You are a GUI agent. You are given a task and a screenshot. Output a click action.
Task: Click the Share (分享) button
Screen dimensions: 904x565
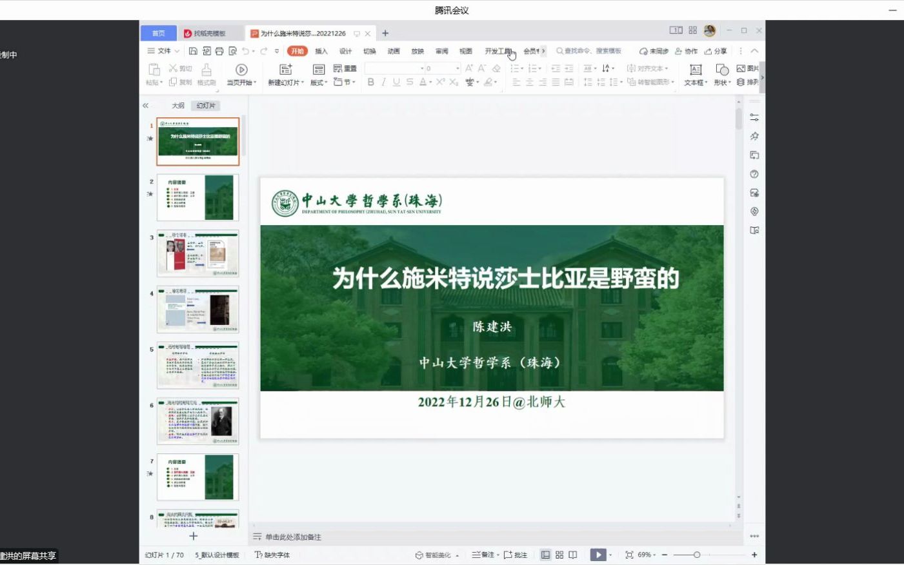[716, 51]
